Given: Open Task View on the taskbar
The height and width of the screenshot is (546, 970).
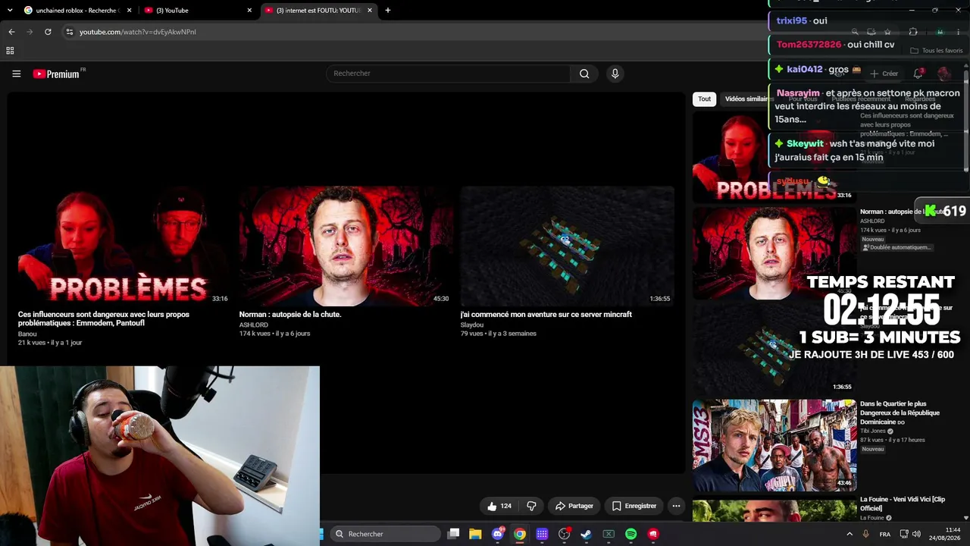Looking at the screenshot, I should tap(453, 534).
